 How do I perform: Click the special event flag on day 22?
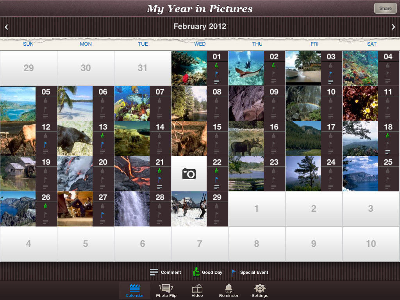coord(216,180)
